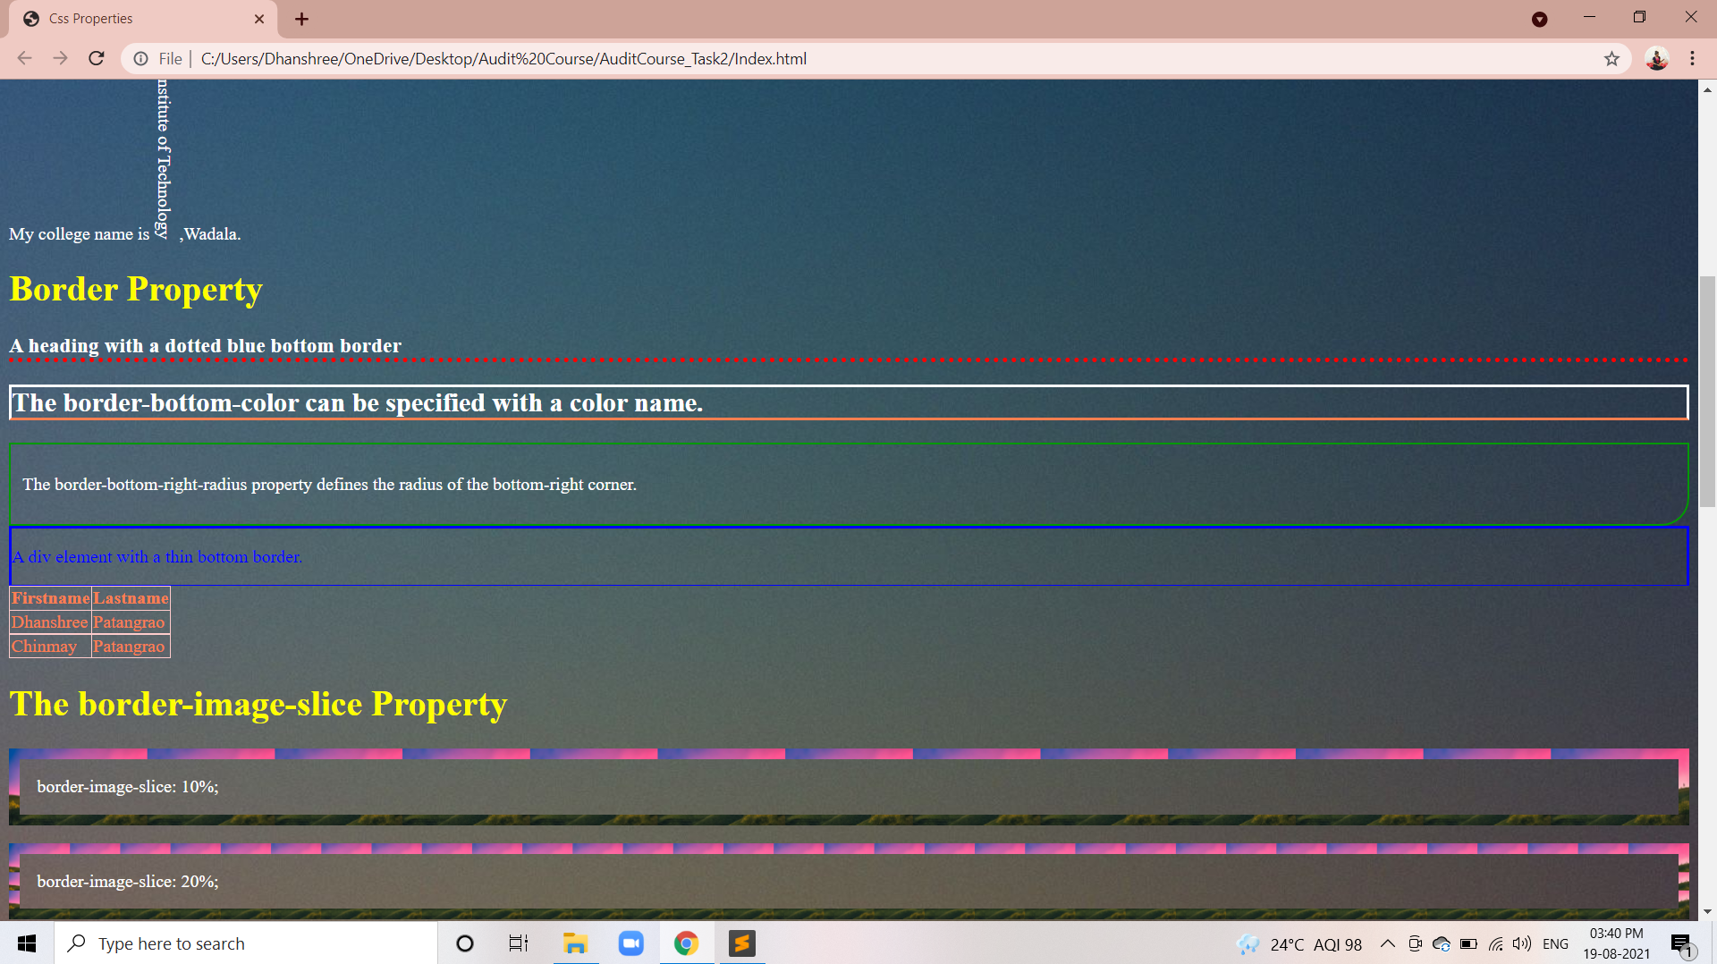Click the Lastname table header
The image size is (1717, 964).
pos(131,598)
